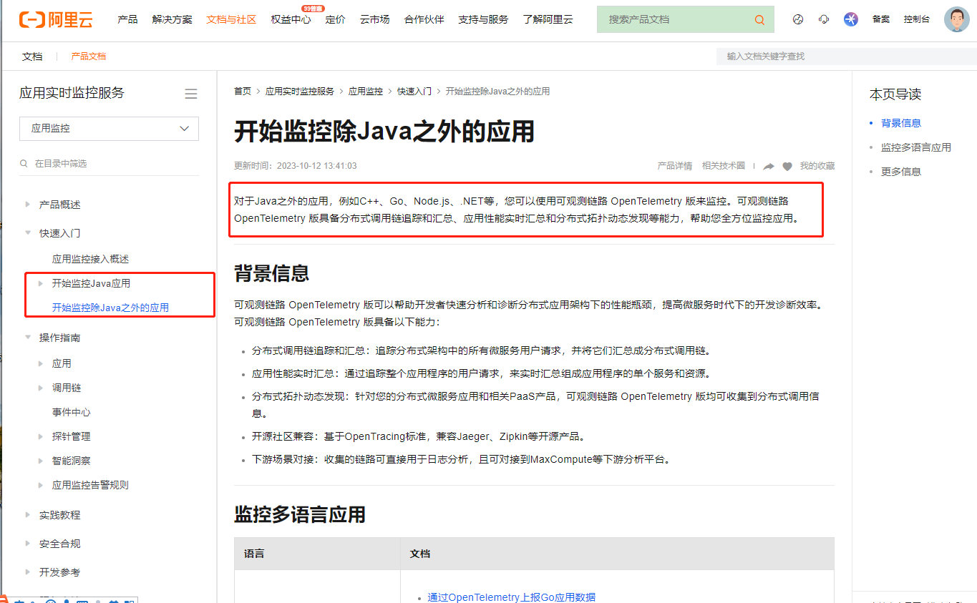
Task: Open the blue AI assistant icon
Action: 850,19
